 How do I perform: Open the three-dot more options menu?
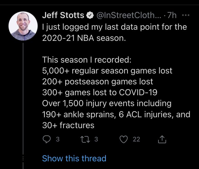186,15
